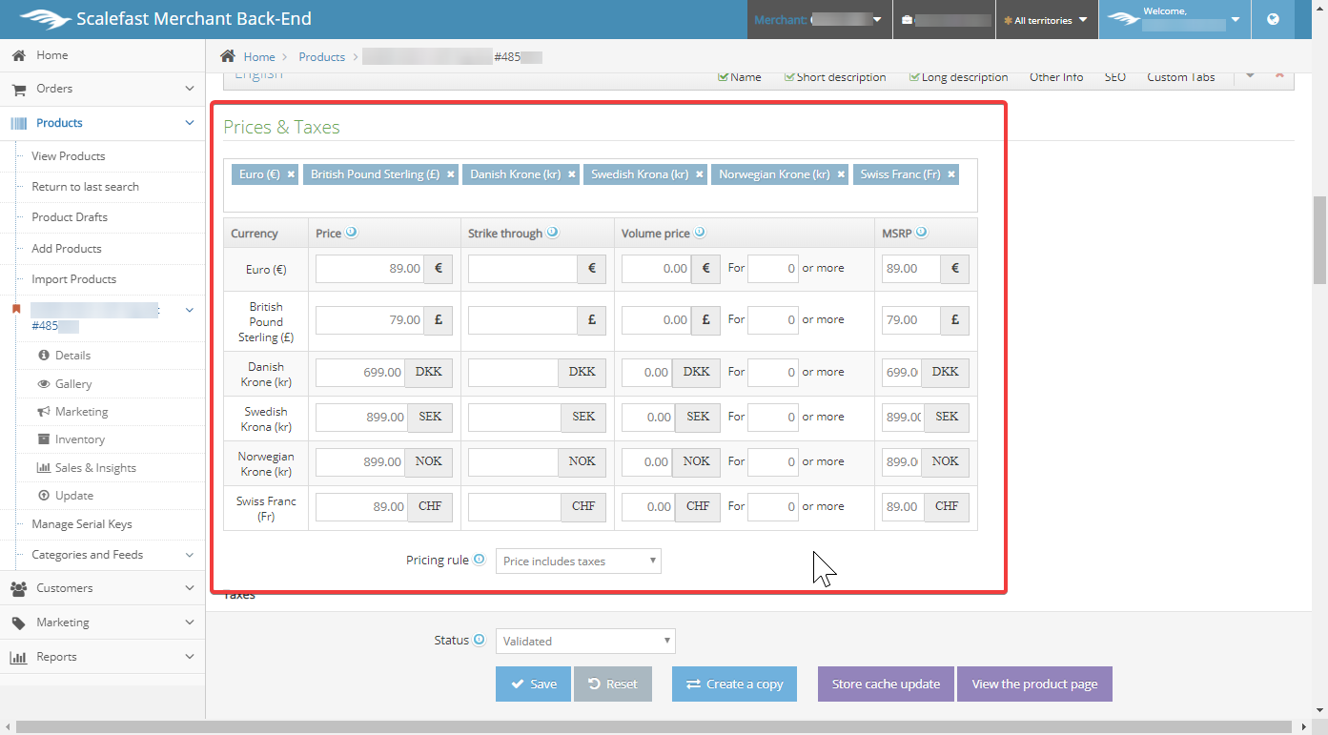Toggle the Long description checkbox

coord(914,77)
